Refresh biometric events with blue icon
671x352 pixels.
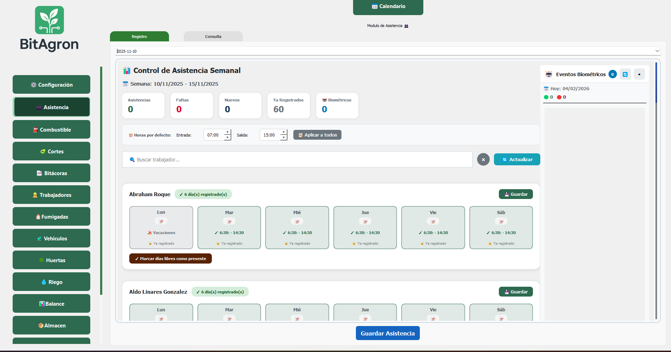click(x=625, y=74)
